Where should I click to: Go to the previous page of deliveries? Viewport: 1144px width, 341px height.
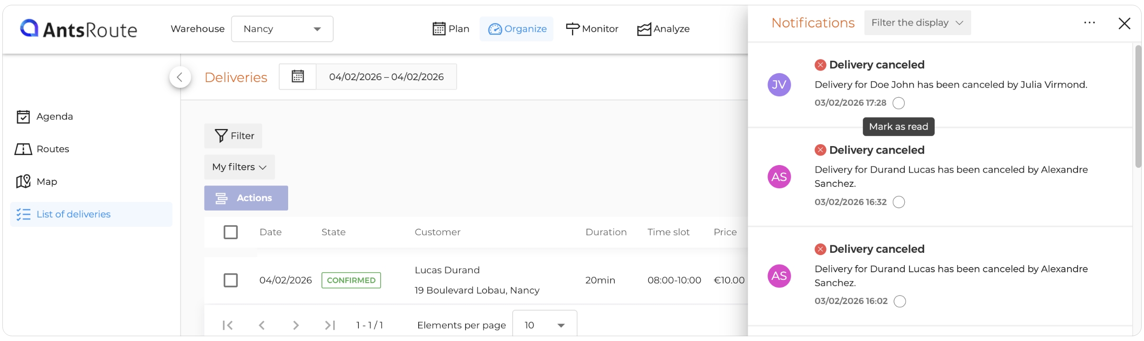[x=262, y=325]
